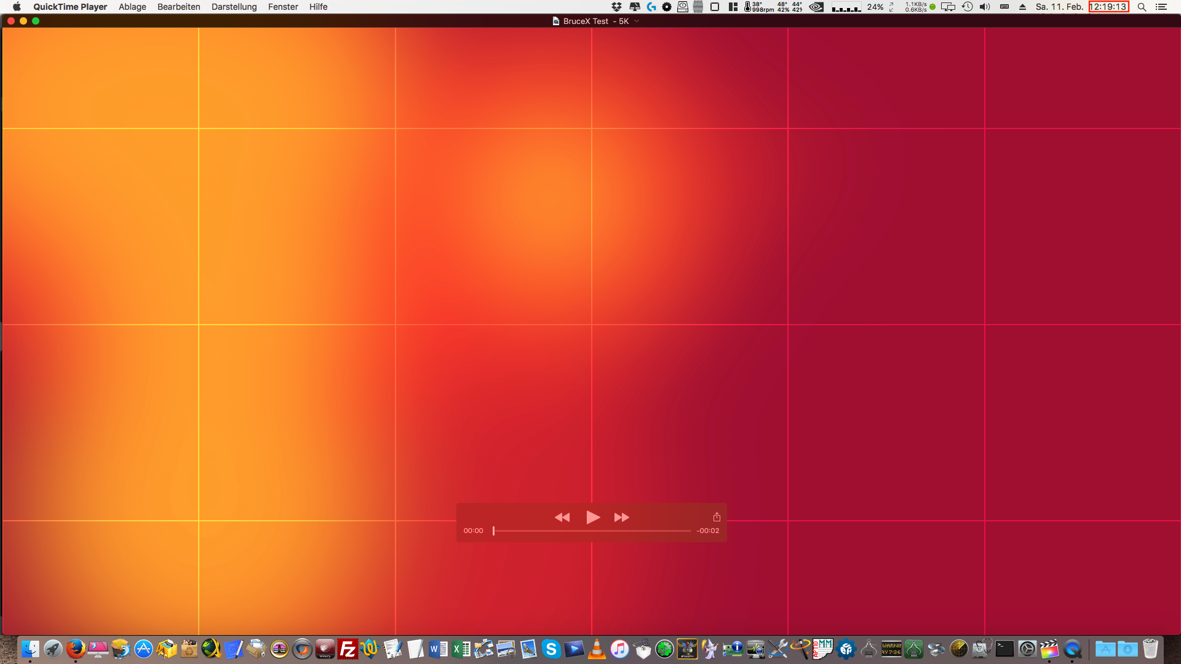Click the playback progress scrubber track
This screenshot has height=664, width=1181.
pyautogui.click(x=592, y=531)
